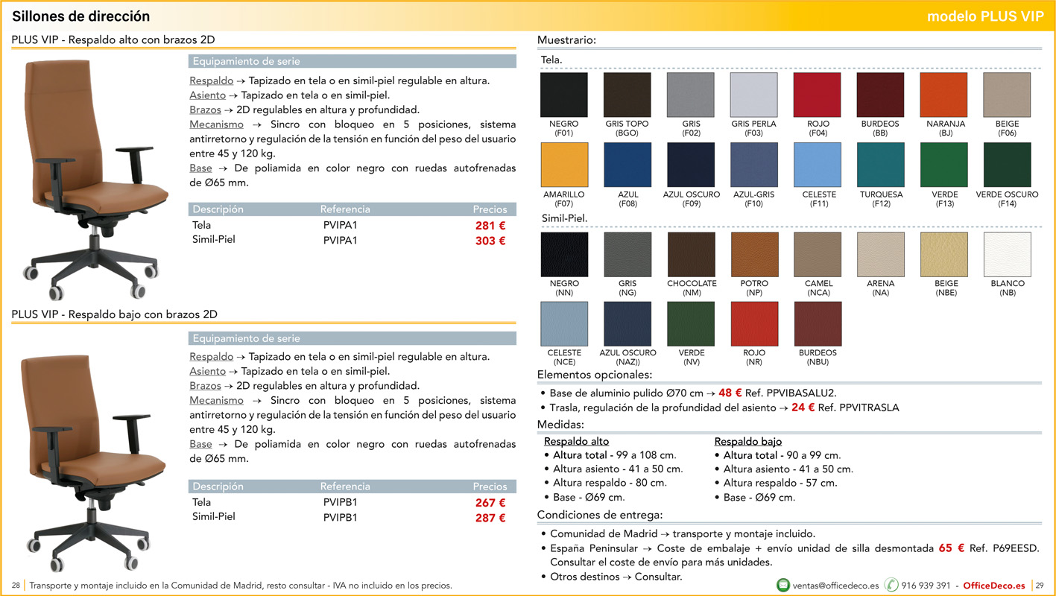Choose the Negro (NN) simil-piel swatch
The width and height of the screenshot is (1056, 596).
564,255
